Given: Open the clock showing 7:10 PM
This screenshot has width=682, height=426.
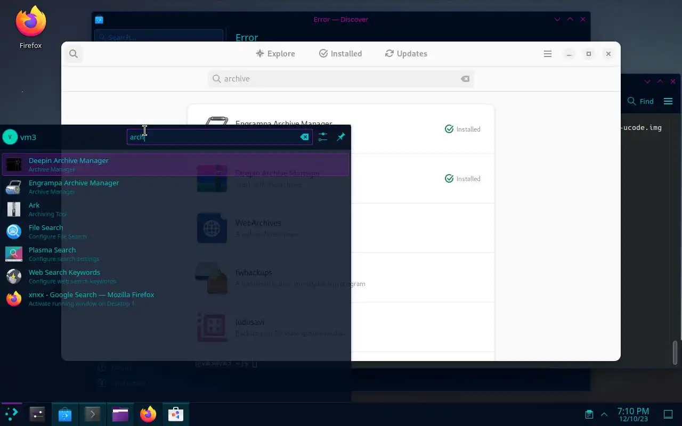Looking at the screenshot, I should pos(633,414).
